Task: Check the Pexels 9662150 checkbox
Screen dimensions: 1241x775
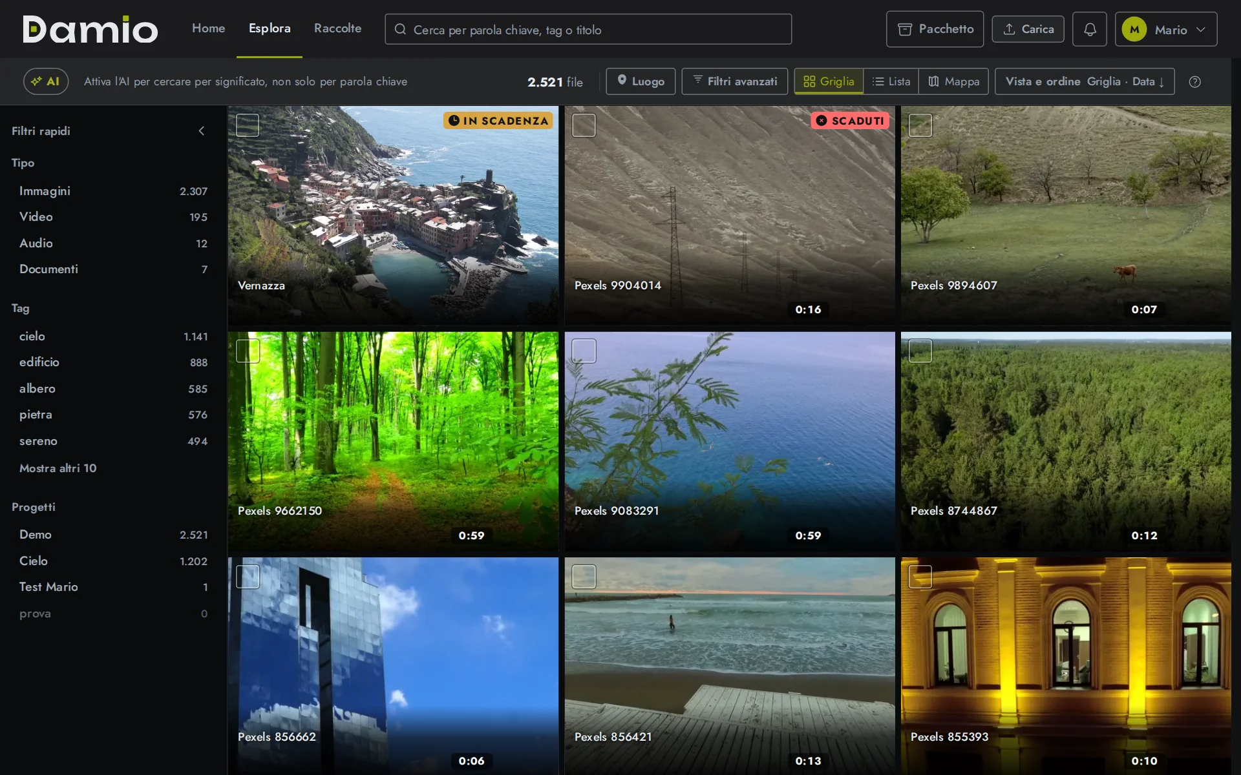Action: (248, 351)
